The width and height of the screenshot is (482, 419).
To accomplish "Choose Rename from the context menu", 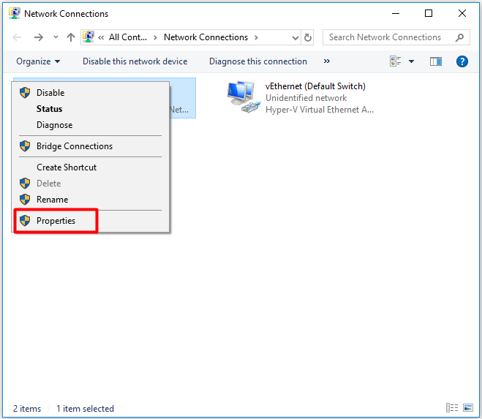I will tap(91, 200).
